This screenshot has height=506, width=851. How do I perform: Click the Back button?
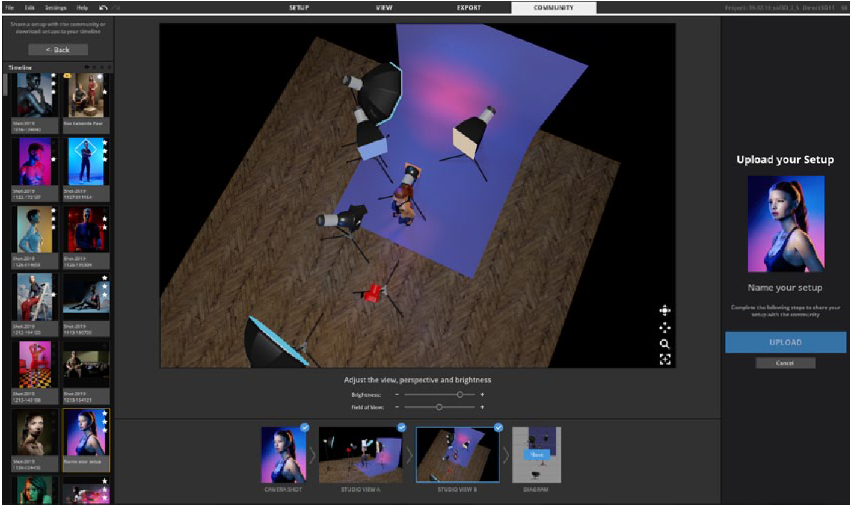point(58,49)
